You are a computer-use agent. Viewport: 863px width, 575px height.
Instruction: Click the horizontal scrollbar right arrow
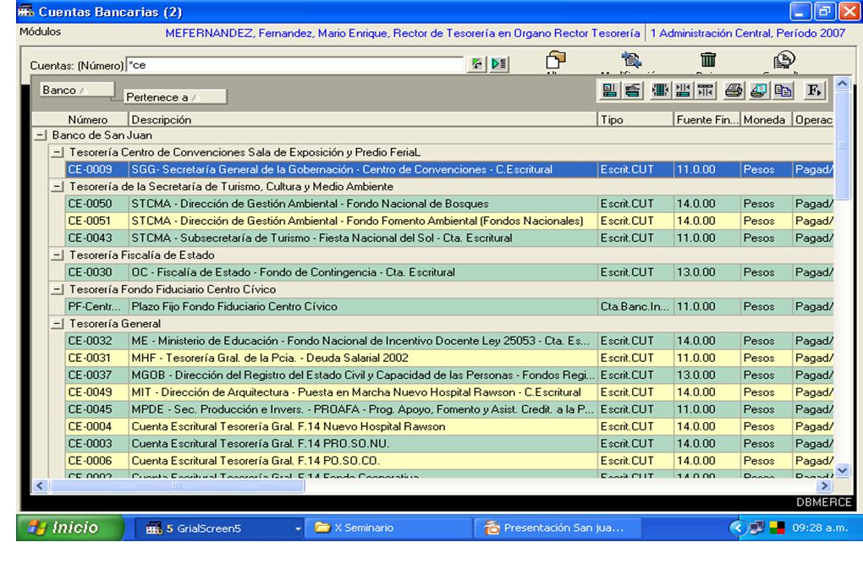coord(824,485)
